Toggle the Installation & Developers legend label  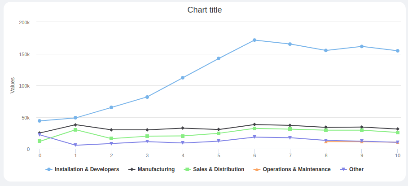(87, 169)
